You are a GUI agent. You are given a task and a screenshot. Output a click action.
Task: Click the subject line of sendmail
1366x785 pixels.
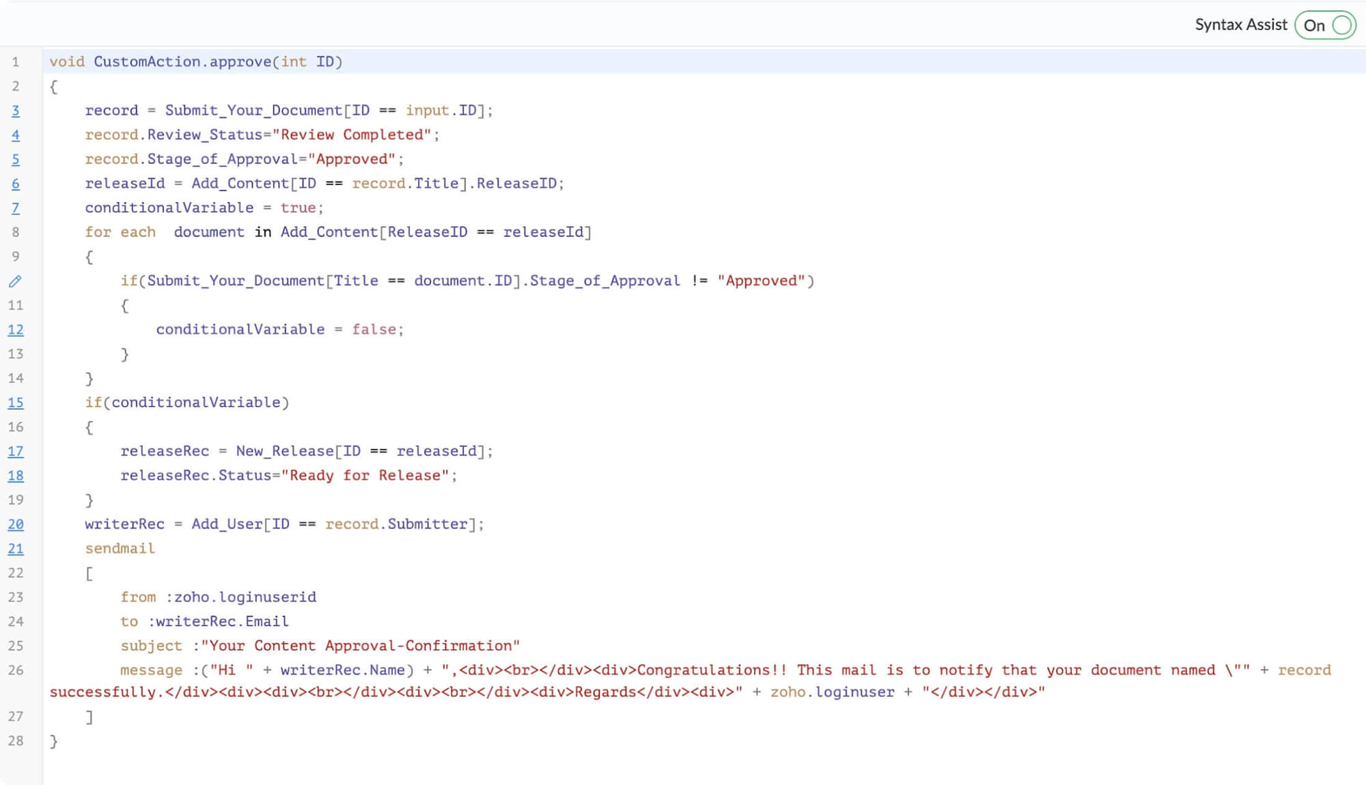click(320, 646)
